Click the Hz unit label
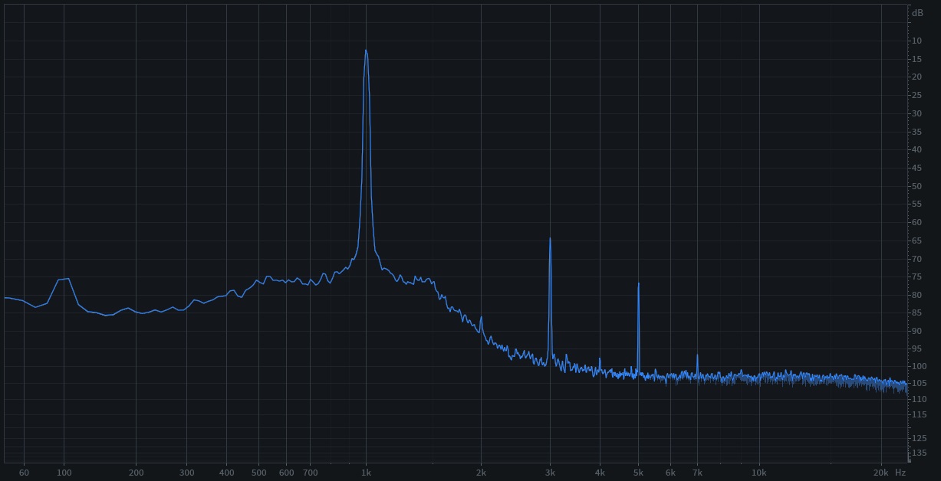The image size is (941, 481). tap(900, 473)
